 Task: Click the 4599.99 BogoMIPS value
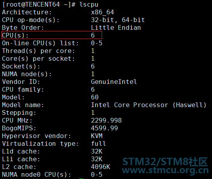click(104, 128)
